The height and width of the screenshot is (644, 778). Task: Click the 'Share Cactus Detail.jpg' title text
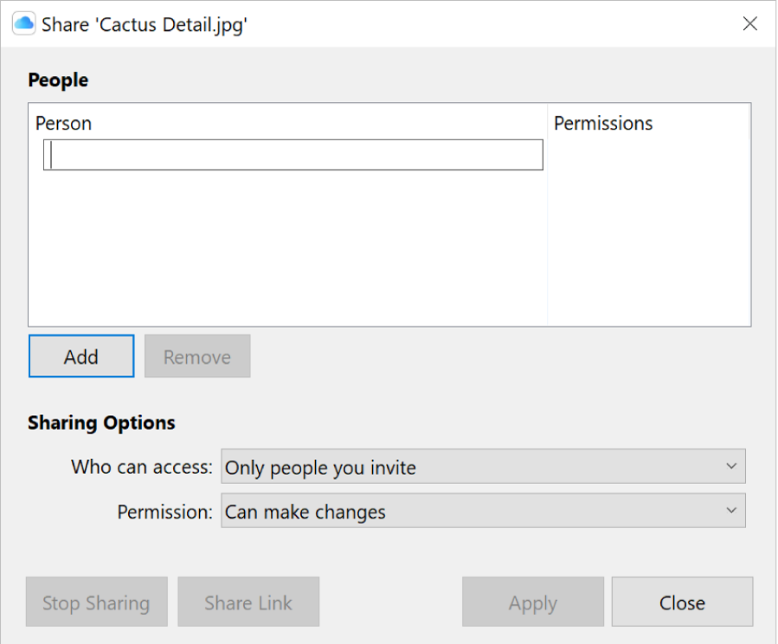[x=145, y=24]
